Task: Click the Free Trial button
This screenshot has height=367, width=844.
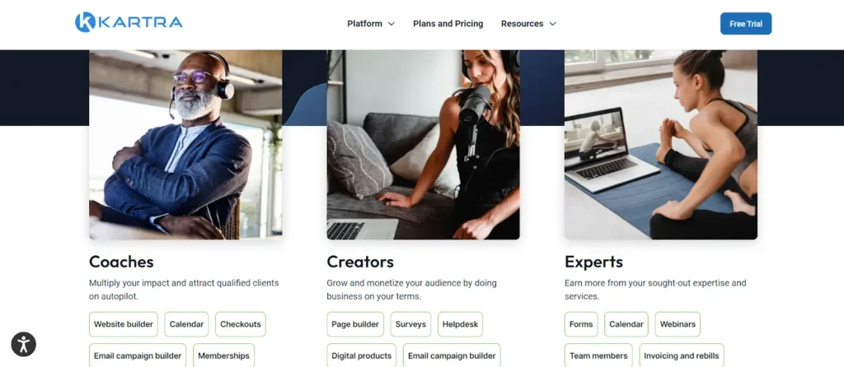Action: (x=745, y=24)
